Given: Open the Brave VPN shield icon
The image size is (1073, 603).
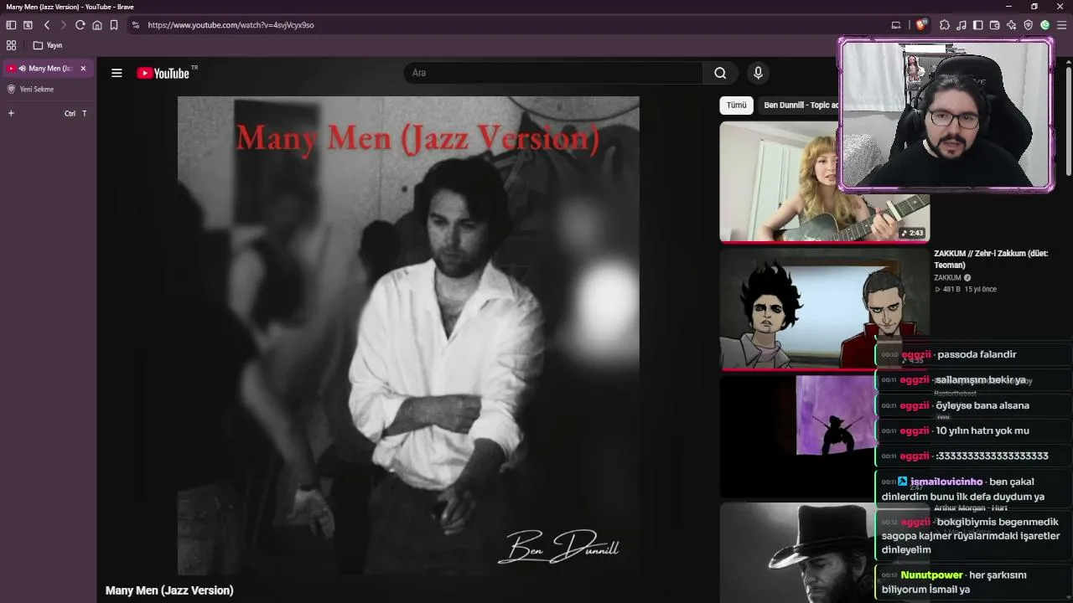Looking at the screenshot, I should coord(1029,25).
